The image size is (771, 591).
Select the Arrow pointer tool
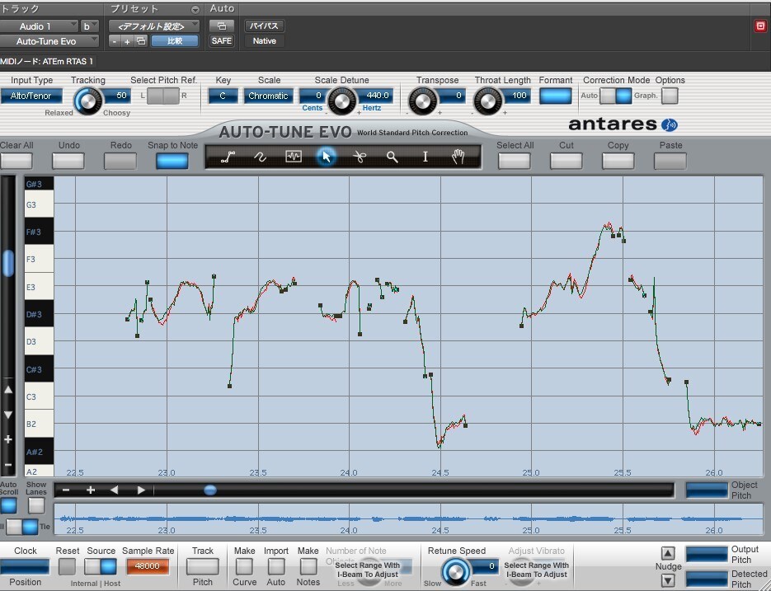(326, 157)
